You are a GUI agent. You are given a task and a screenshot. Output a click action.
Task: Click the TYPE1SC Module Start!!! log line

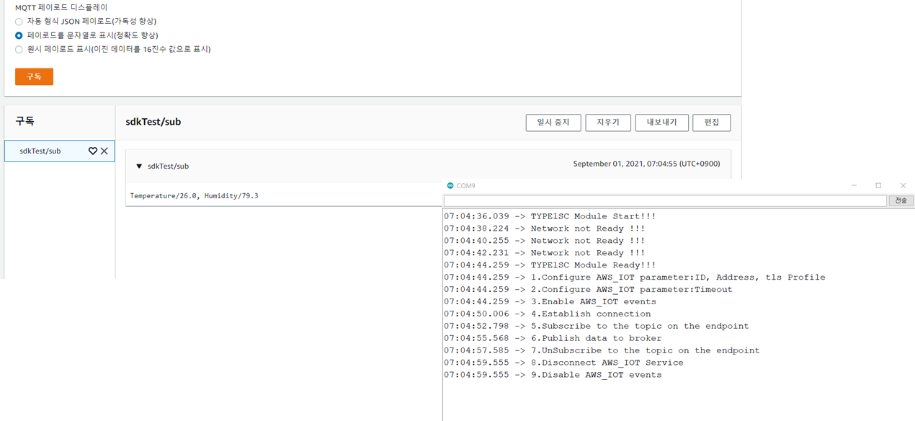(550, 216)
